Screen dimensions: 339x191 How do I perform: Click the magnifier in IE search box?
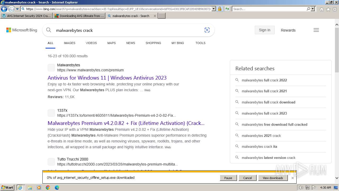[x=308, y=9]
